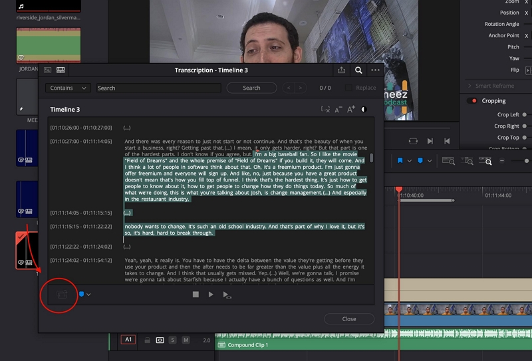
Task: Click the create subclip icon at bottom-left of transcription
Action: click(x=62, y=295)
